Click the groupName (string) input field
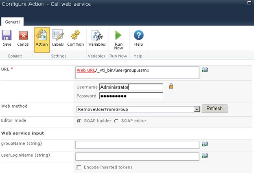 [x=137, y=145]
